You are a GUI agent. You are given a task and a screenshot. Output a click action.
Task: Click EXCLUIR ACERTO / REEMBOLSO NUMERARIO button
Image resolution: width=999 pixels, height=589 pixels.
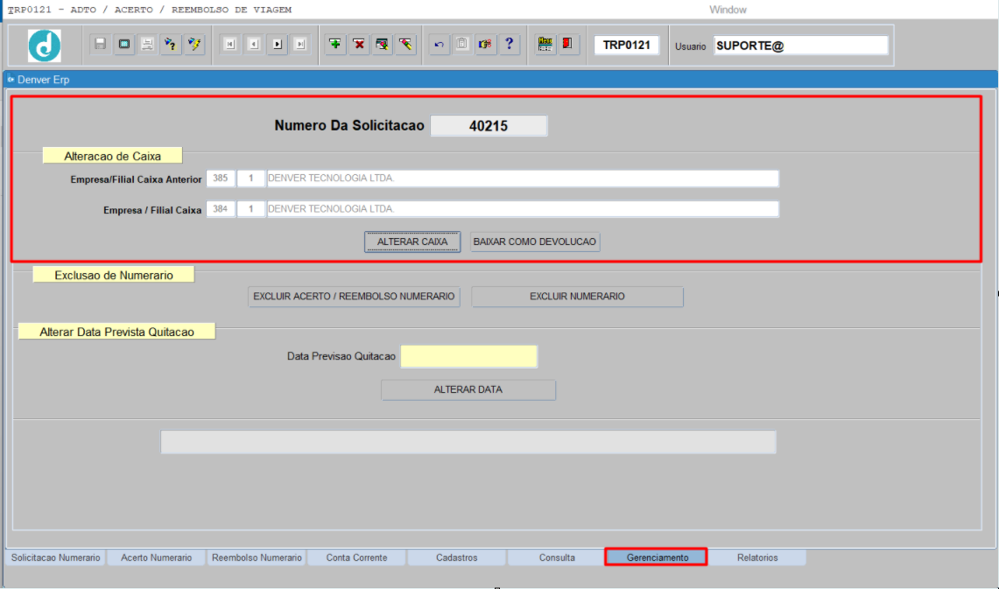pyautogui.click(x=354, y=297)
